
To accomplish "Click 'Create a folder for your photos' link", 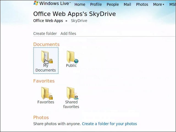I will (109, 124).
